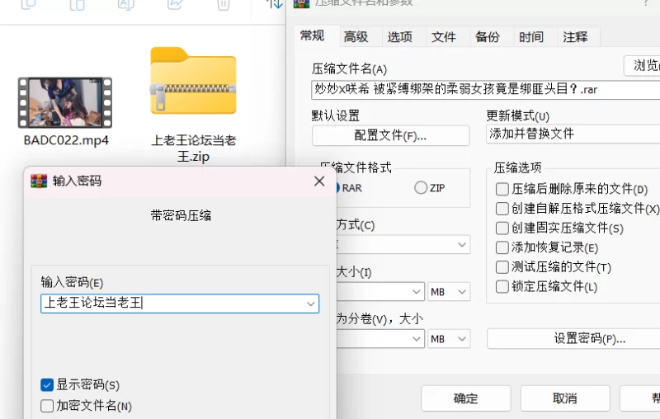Image resolution: width=660 pixels, height=419 pixels.
Task: Switch to the 高级 tab
Action: [x=356, y=37]
